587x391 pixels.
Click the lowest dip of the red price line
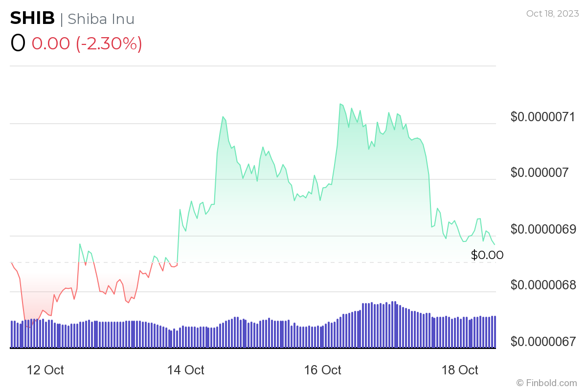pos(28,326)
